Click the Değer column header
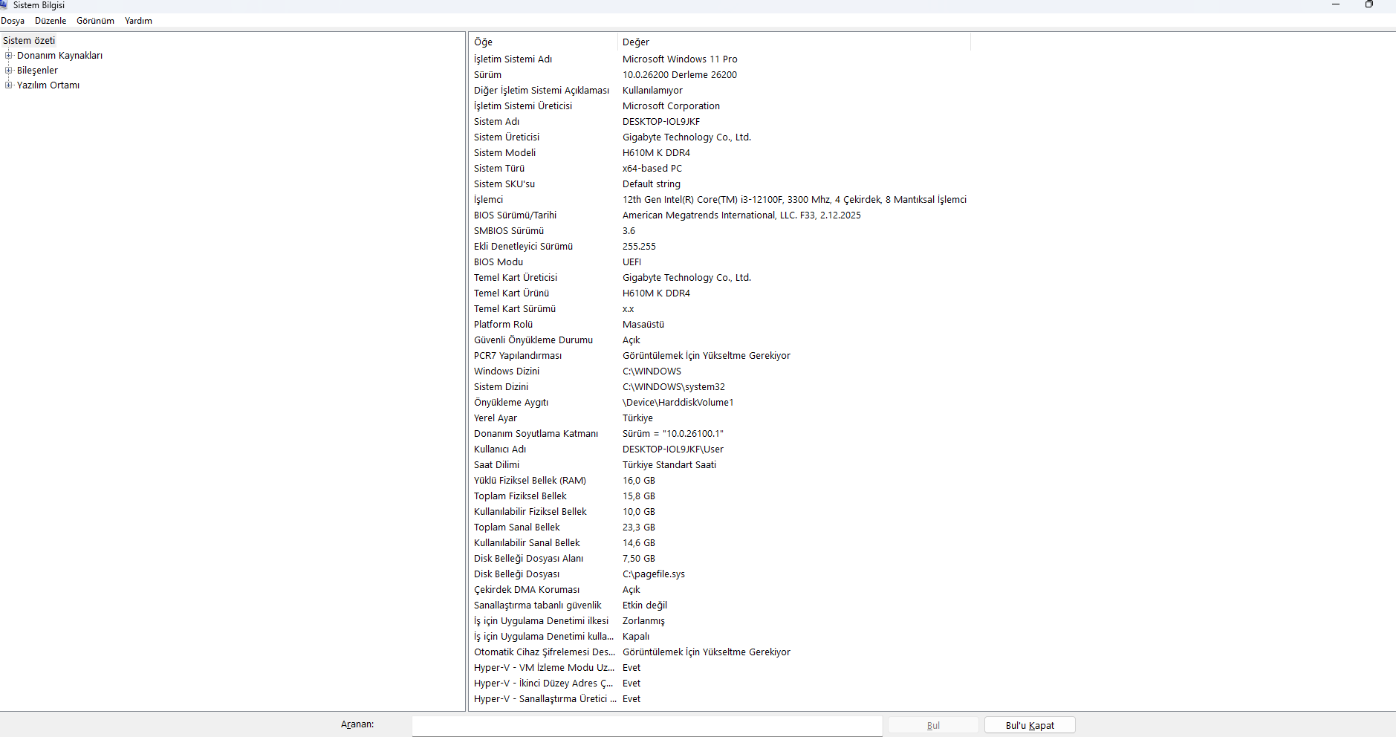Screen dimensions: 1396x737 [793, 42]
